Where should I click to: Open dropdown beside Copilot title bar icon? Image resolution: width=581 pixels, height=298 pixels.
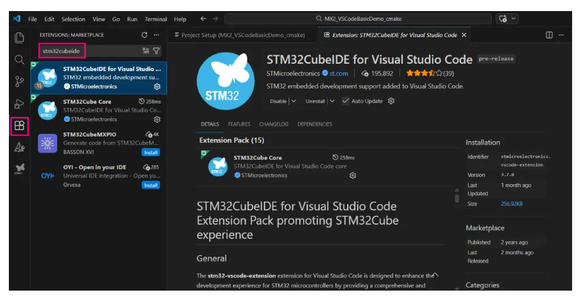point(514,18)
